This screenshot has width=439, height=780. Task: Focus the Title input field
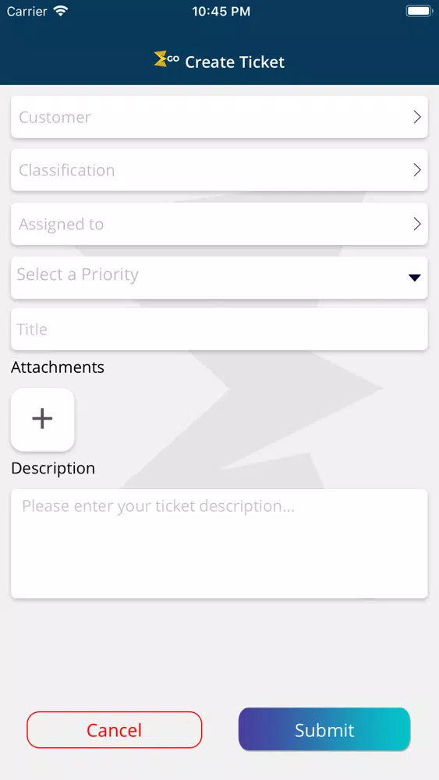pos(219,329)
